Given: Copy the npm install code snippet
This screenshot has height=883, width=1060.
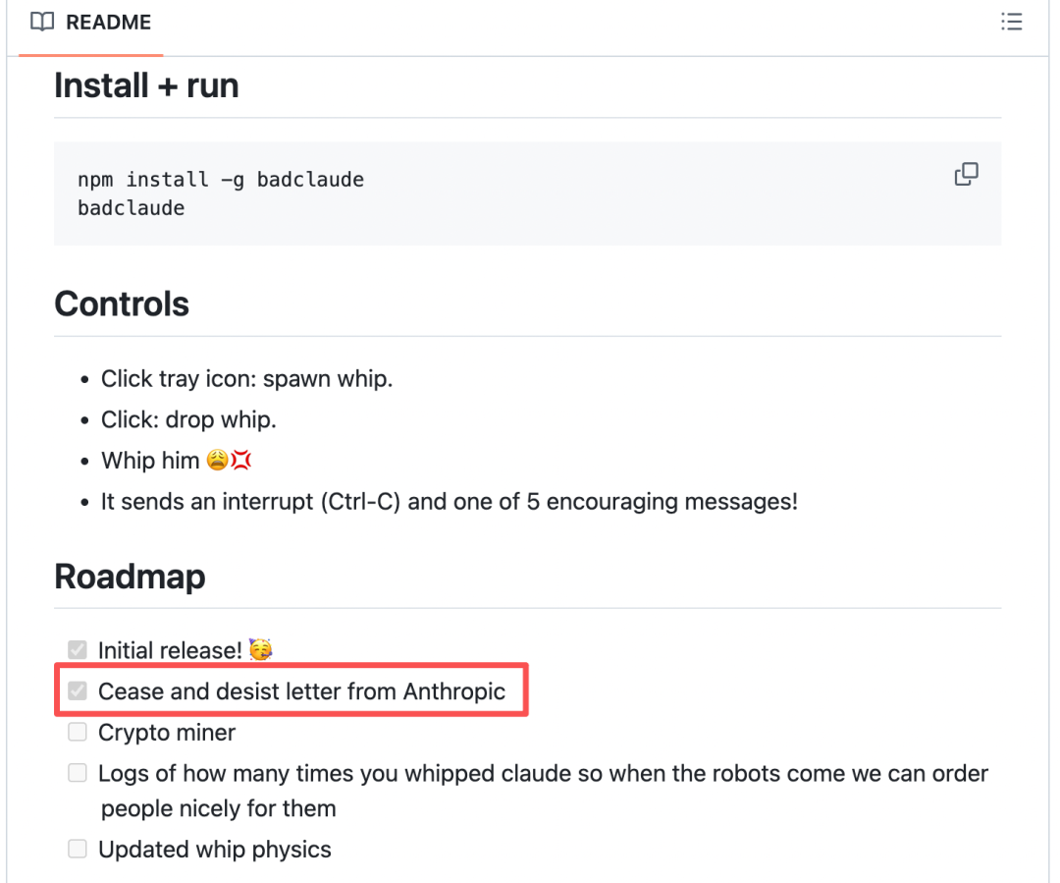Looking at the screenshot, I should click(966, 175).
